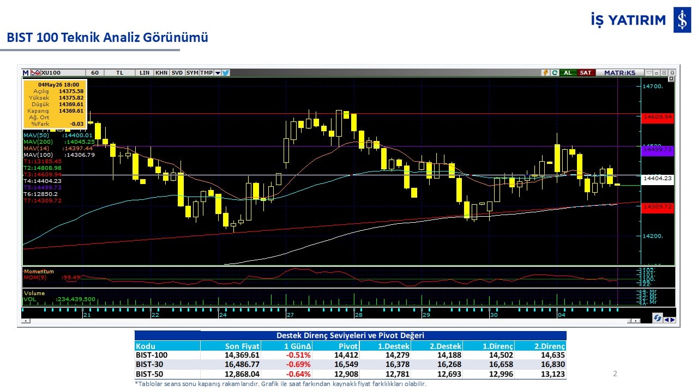Expand the triangle menu beside MATRIKS
698x392 pixels.
tap(649, 72)
